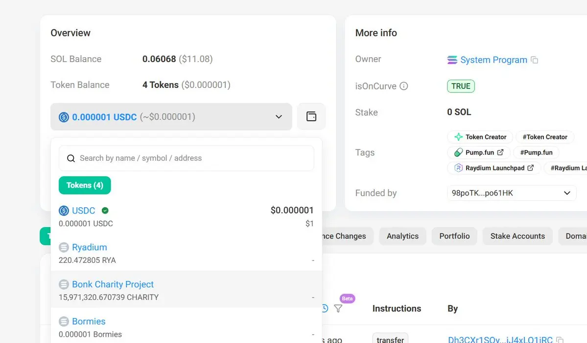
Task: Click the 4 Tokens balance text
Action: pyautogui.click(x=160, y=85)
